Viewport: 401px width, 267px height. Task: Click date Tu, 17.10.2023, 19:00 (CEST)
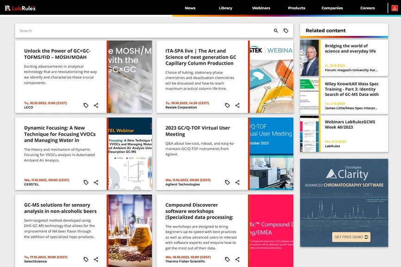click(45, 257)
